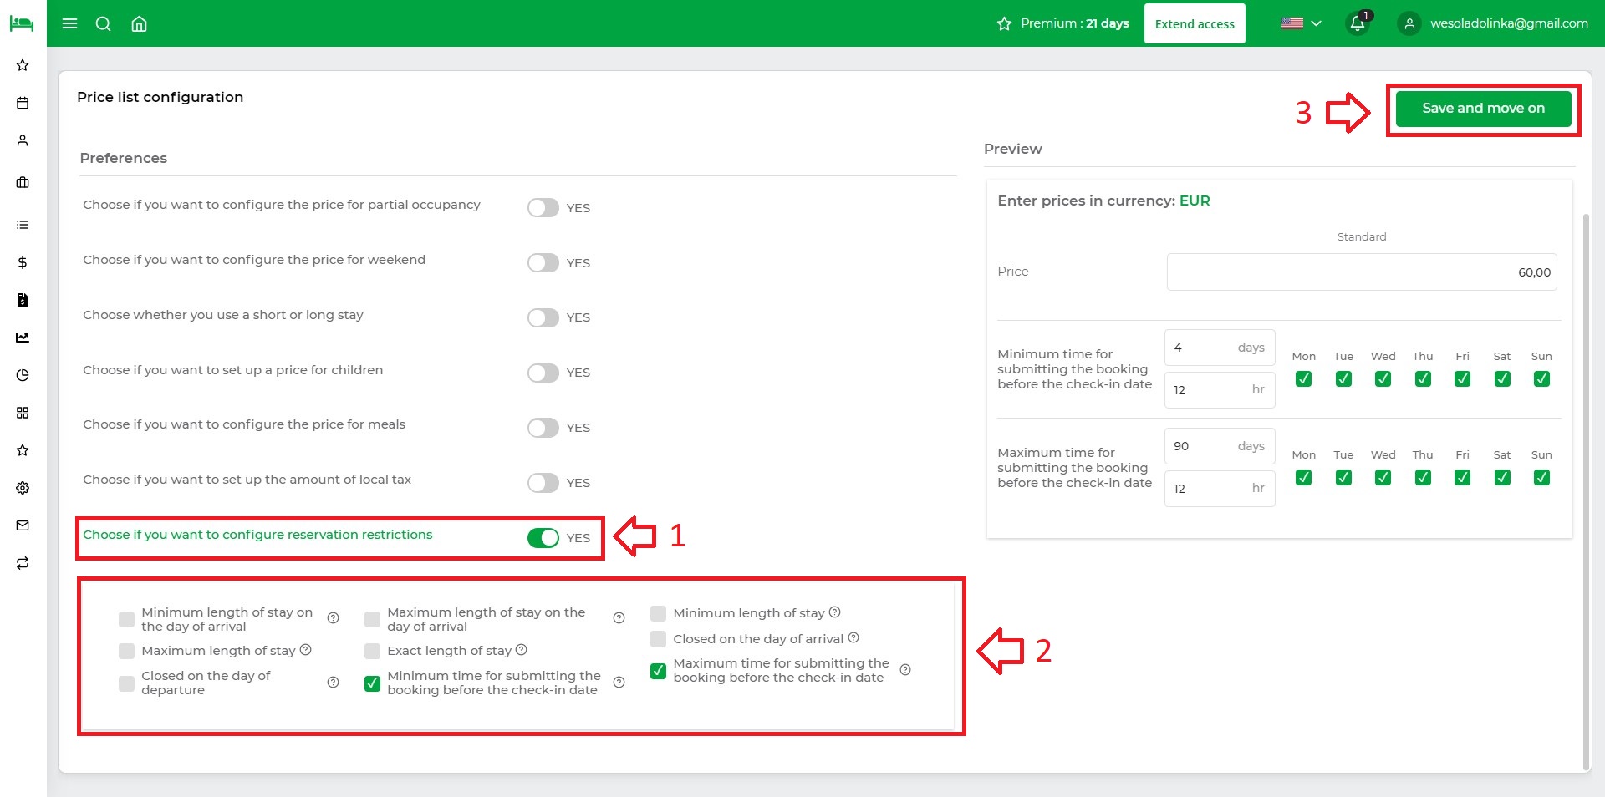Uncheck Mon in Minimum time row
Screen dimensions: 1605x797
pyautogui.click(x=1303, y=379)
